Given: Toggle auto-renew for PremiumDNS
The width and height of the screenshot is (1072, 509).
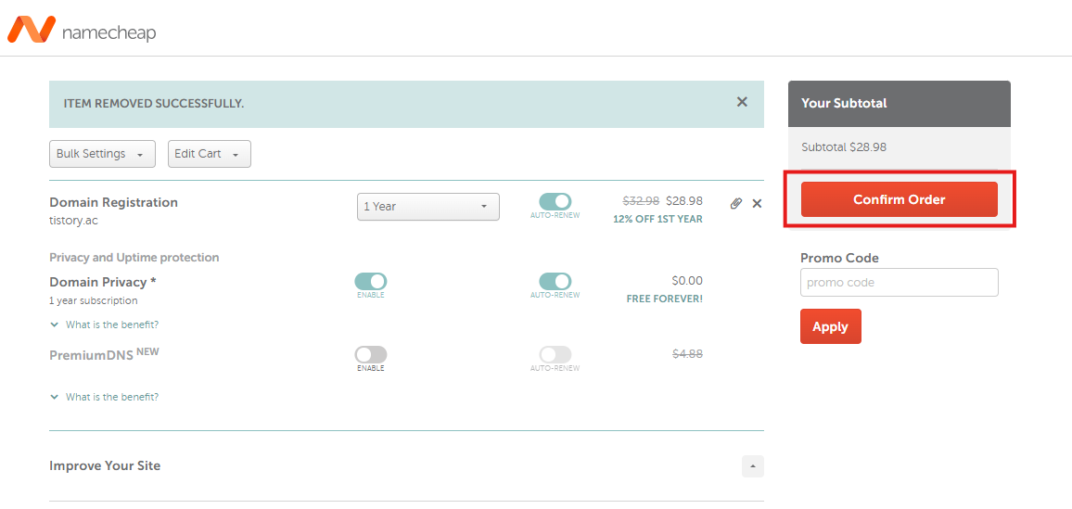Looking at the screenshot, I should click(x=555, y=354).
